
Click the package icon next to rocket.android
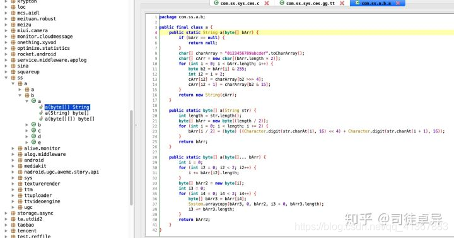(13, 54)
